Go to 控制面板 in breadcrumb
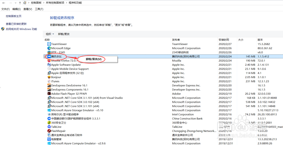The height and width of the screenshot is (145, 283). pos(36,3)
